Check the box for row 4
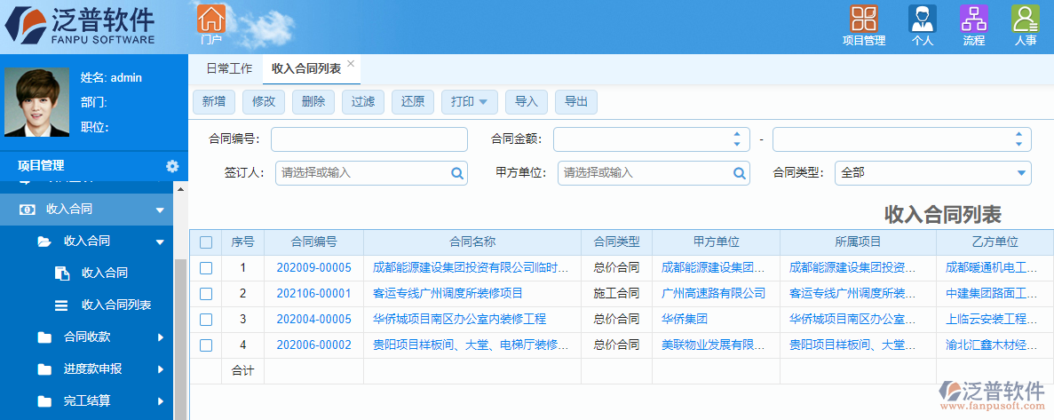Screen dimensions: 1054x420 pos(206,345)
